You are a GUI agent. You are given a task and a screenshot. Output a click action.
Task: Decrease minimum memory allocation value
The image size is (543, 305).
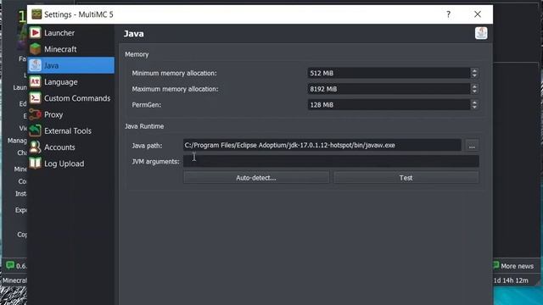[474, 75]
